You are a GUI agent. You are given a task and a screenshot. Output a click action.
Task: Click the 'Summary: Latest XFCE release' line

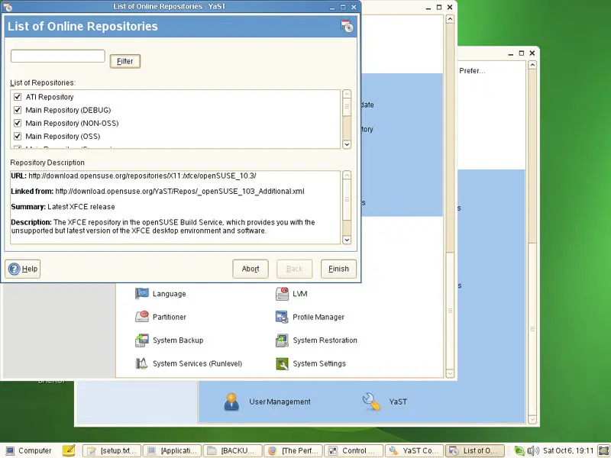[63, 207]
